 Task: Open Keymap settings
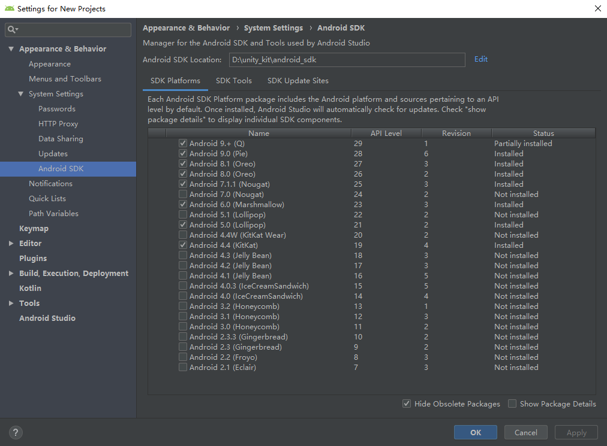click(x=34, y=229)
